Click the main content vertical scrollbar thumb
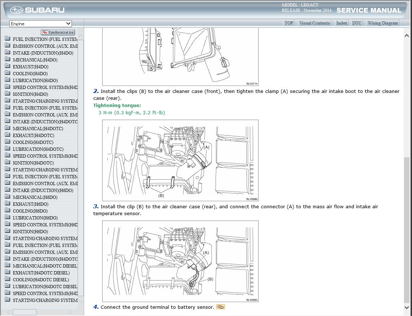The height and width of the screenshot is (316, 412). [x=407, y=230]
